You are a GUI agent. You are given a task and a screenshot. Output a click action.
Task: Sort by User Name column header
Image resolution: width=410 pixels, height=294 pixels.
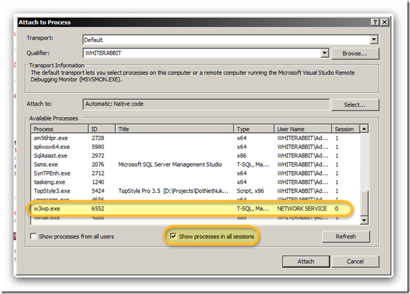pos(302,129)
